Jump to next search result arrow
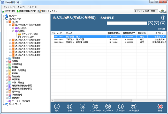Image resolution: width=168 pixels, height=114 pixels. pos(157,23)
